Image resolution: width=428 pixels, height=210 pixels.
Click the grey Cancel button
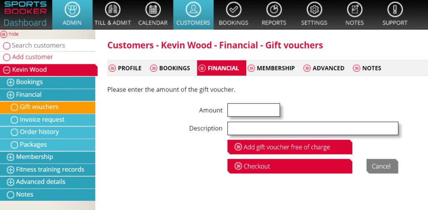point(382,166)
